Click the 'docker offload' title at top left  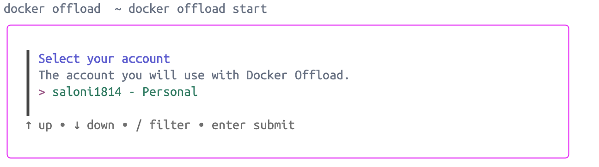[52, 9]
